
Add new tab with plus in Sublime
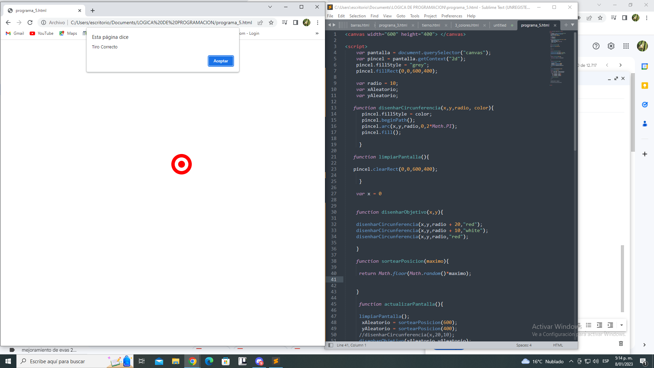pyautogui.click(x=566, y=25)
